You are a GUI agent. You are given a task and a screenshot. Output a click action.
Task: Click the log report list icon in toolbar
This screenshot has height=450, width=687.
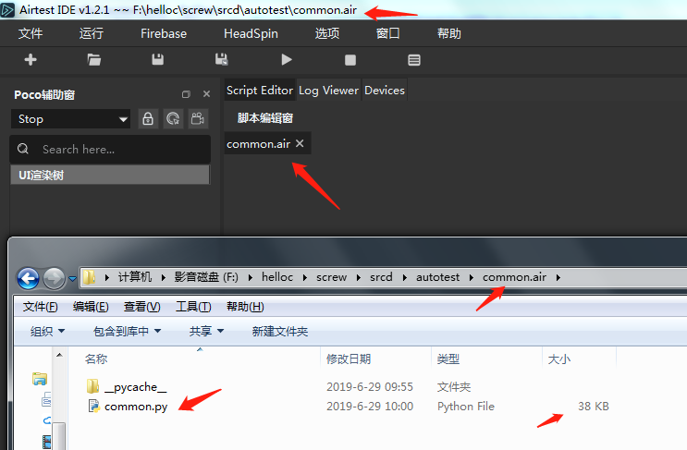(414, 60)
